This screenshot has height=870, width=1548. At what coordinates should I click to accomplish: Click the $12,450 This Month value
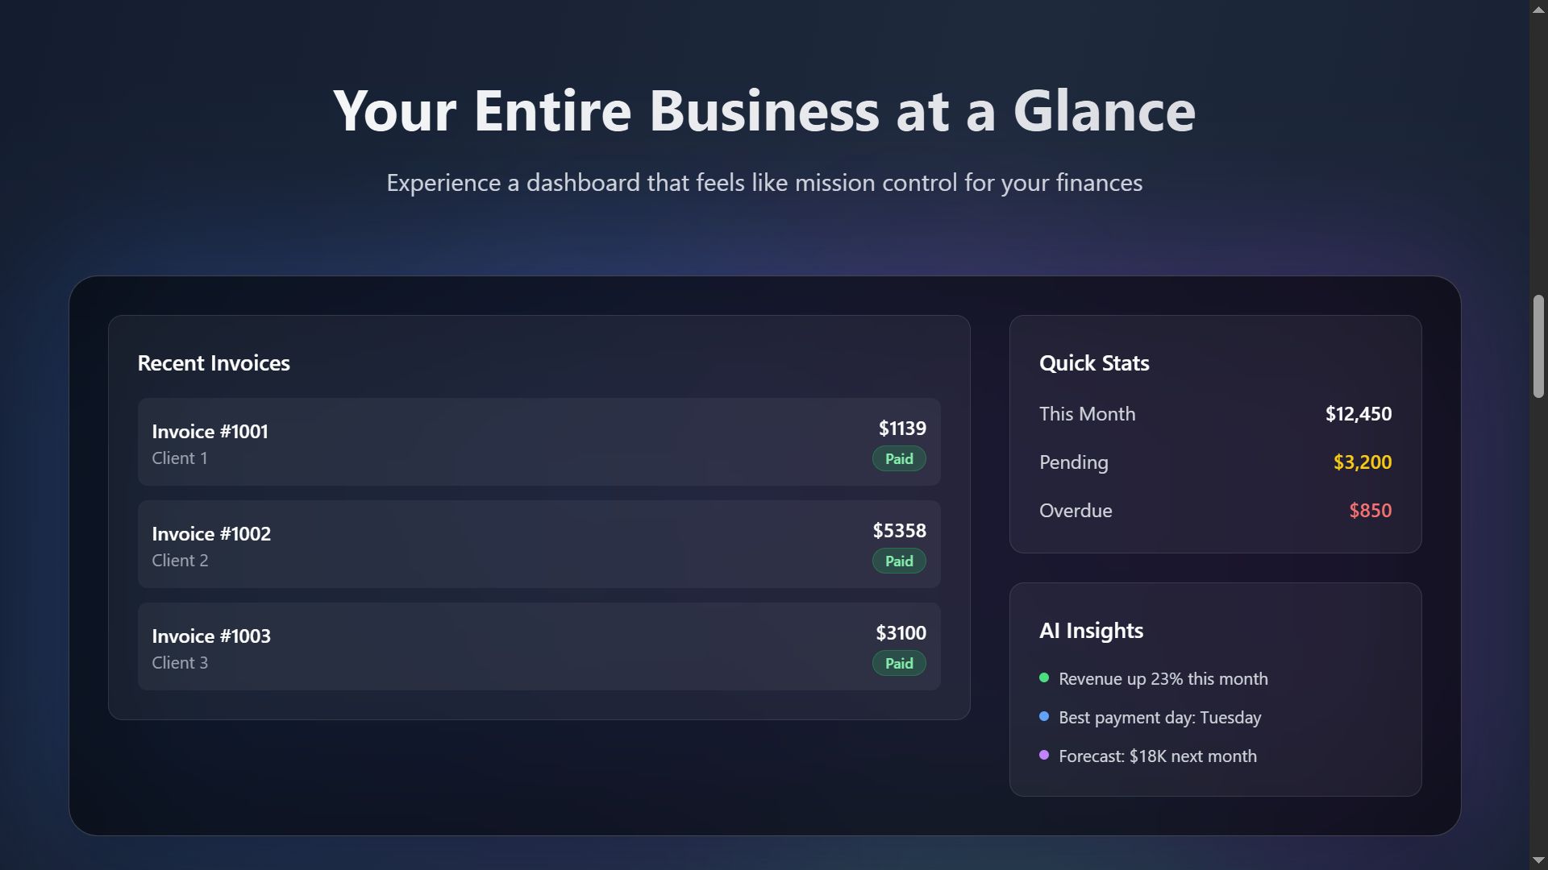click(1358, 414)
